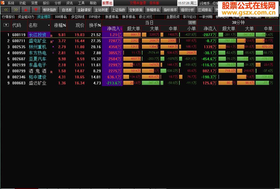Click the 指标排序 toolbar button
280x189 pixels.
170,10
